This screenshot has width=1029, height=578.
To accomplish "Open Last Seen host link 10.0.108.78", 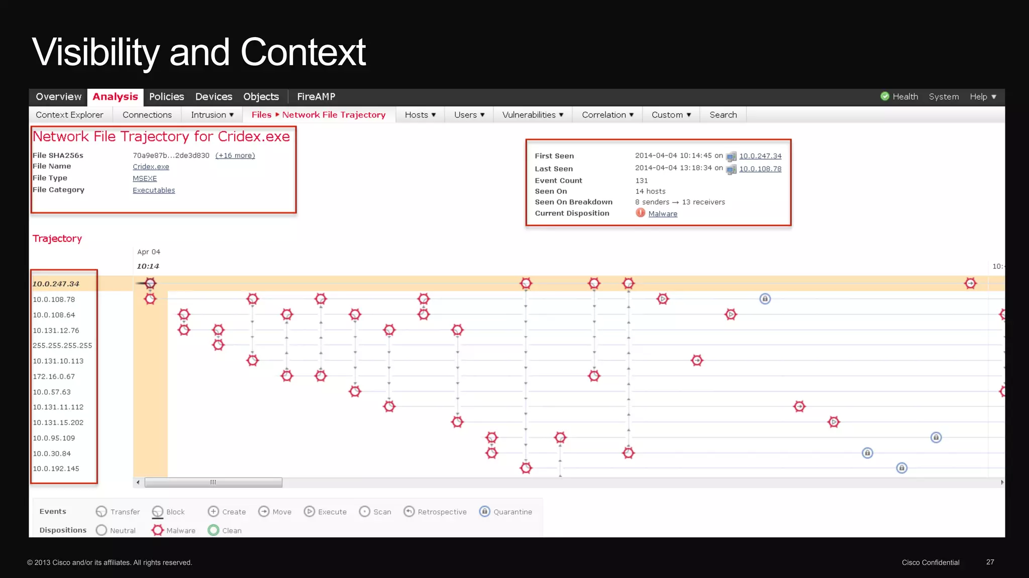I will click(x=760, y=169).
